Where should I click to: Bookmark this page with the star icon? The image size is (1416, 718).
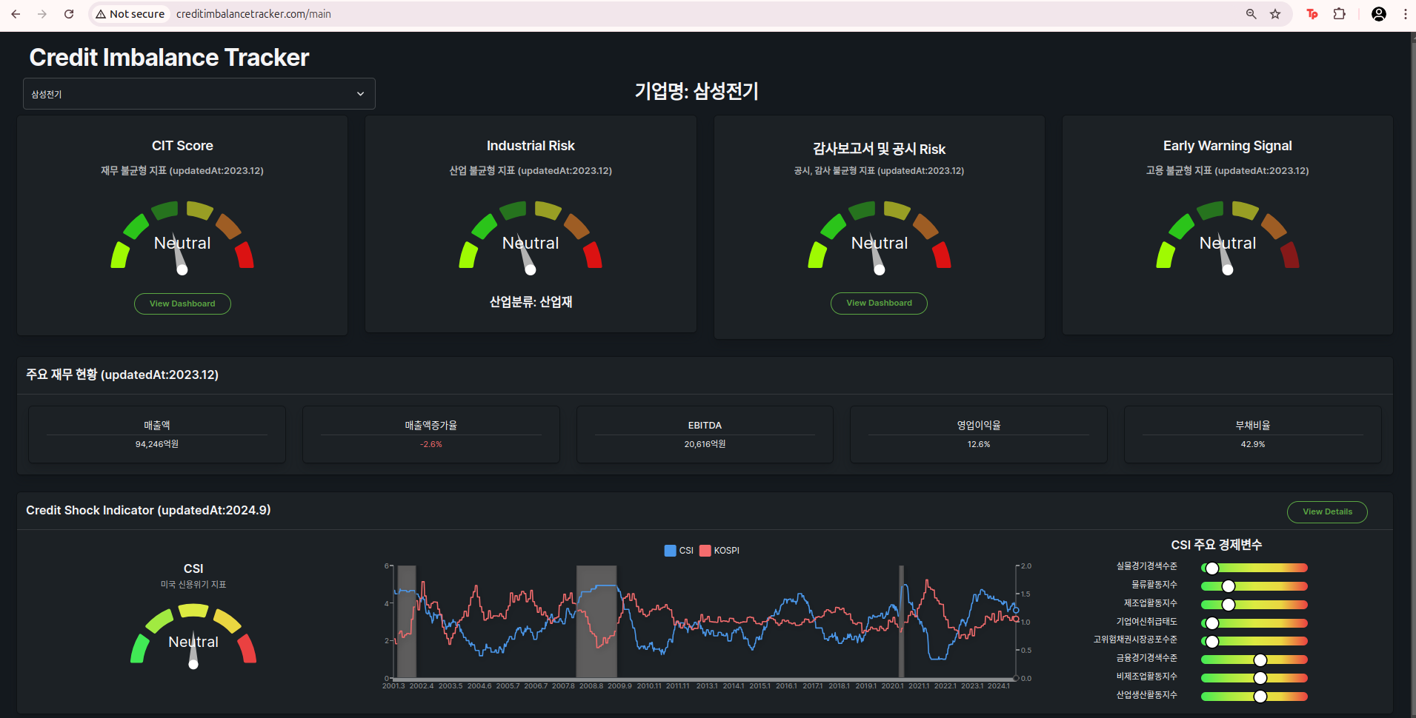(x=1275, y=14)
